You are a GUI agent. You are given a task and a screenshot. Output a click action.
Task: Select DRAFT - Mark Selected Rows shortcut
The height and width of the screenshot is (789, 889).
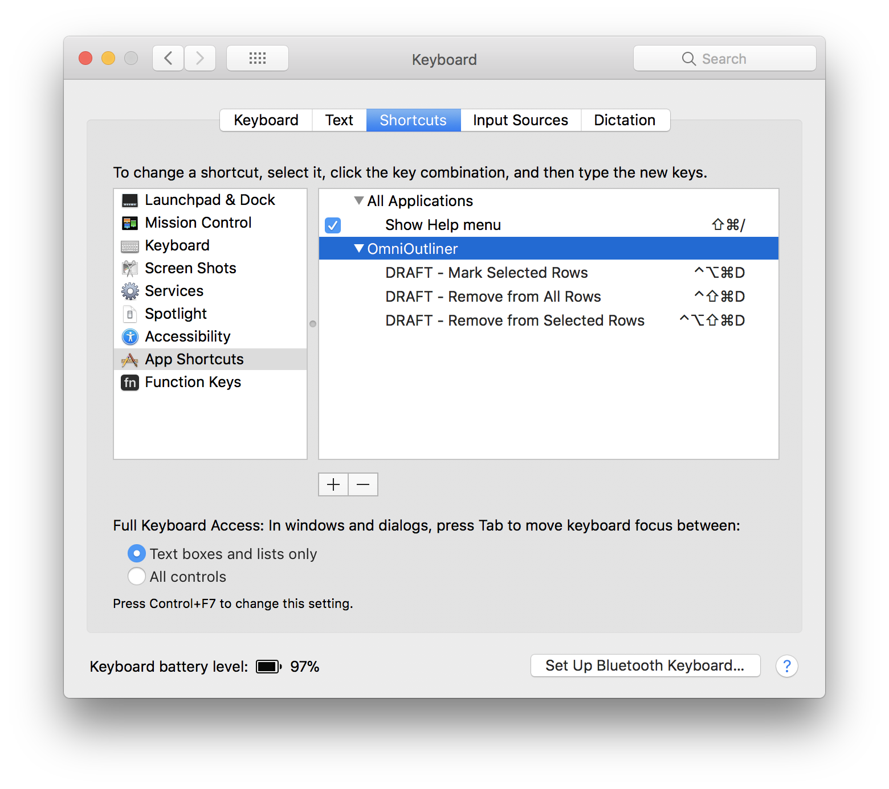pyautogui.click(x=486, y=273)
